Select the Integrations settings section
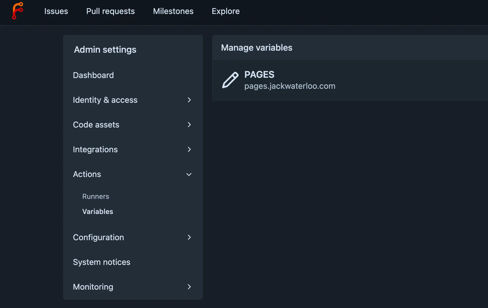 pos(95,149)
